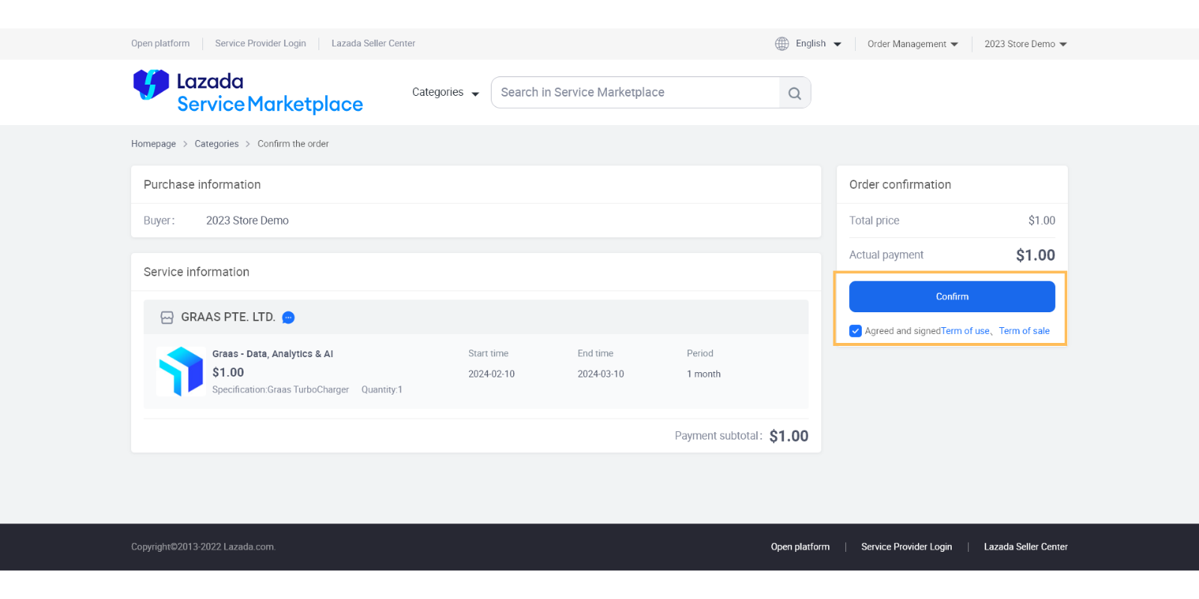This screenshot has height=599, width=1199.
Task: Click the Lazada Service Marketplace logo
Action: 248,92
